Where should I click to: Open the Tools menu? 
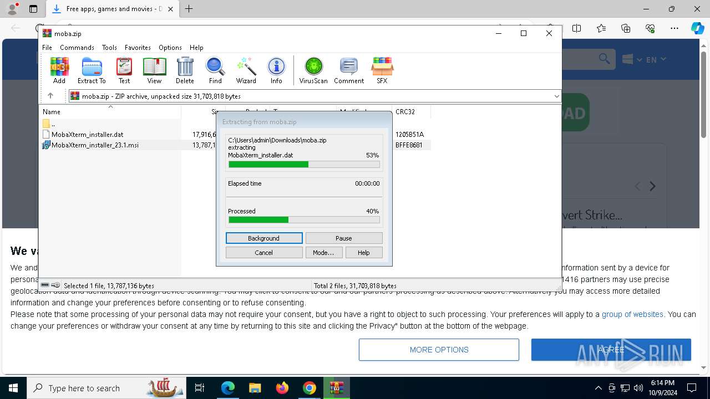pos(109,48)
